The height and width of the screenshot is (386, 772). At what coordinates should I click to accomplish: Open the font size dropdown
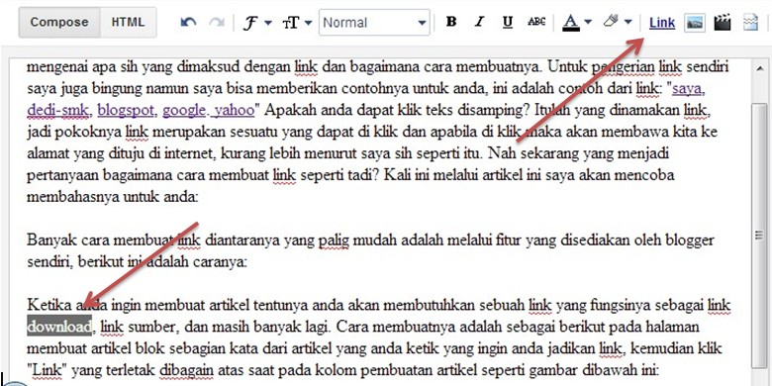tap(297, 23)
